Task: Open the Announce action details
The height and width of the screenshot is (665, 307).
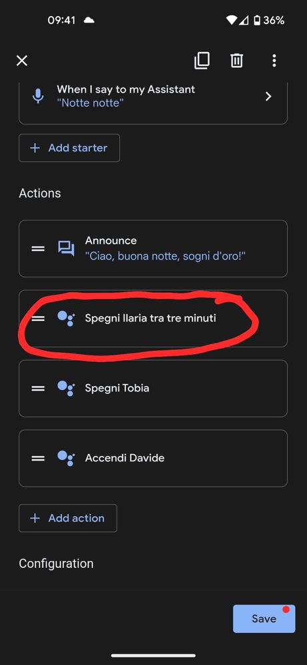Action: pos(153,248)
